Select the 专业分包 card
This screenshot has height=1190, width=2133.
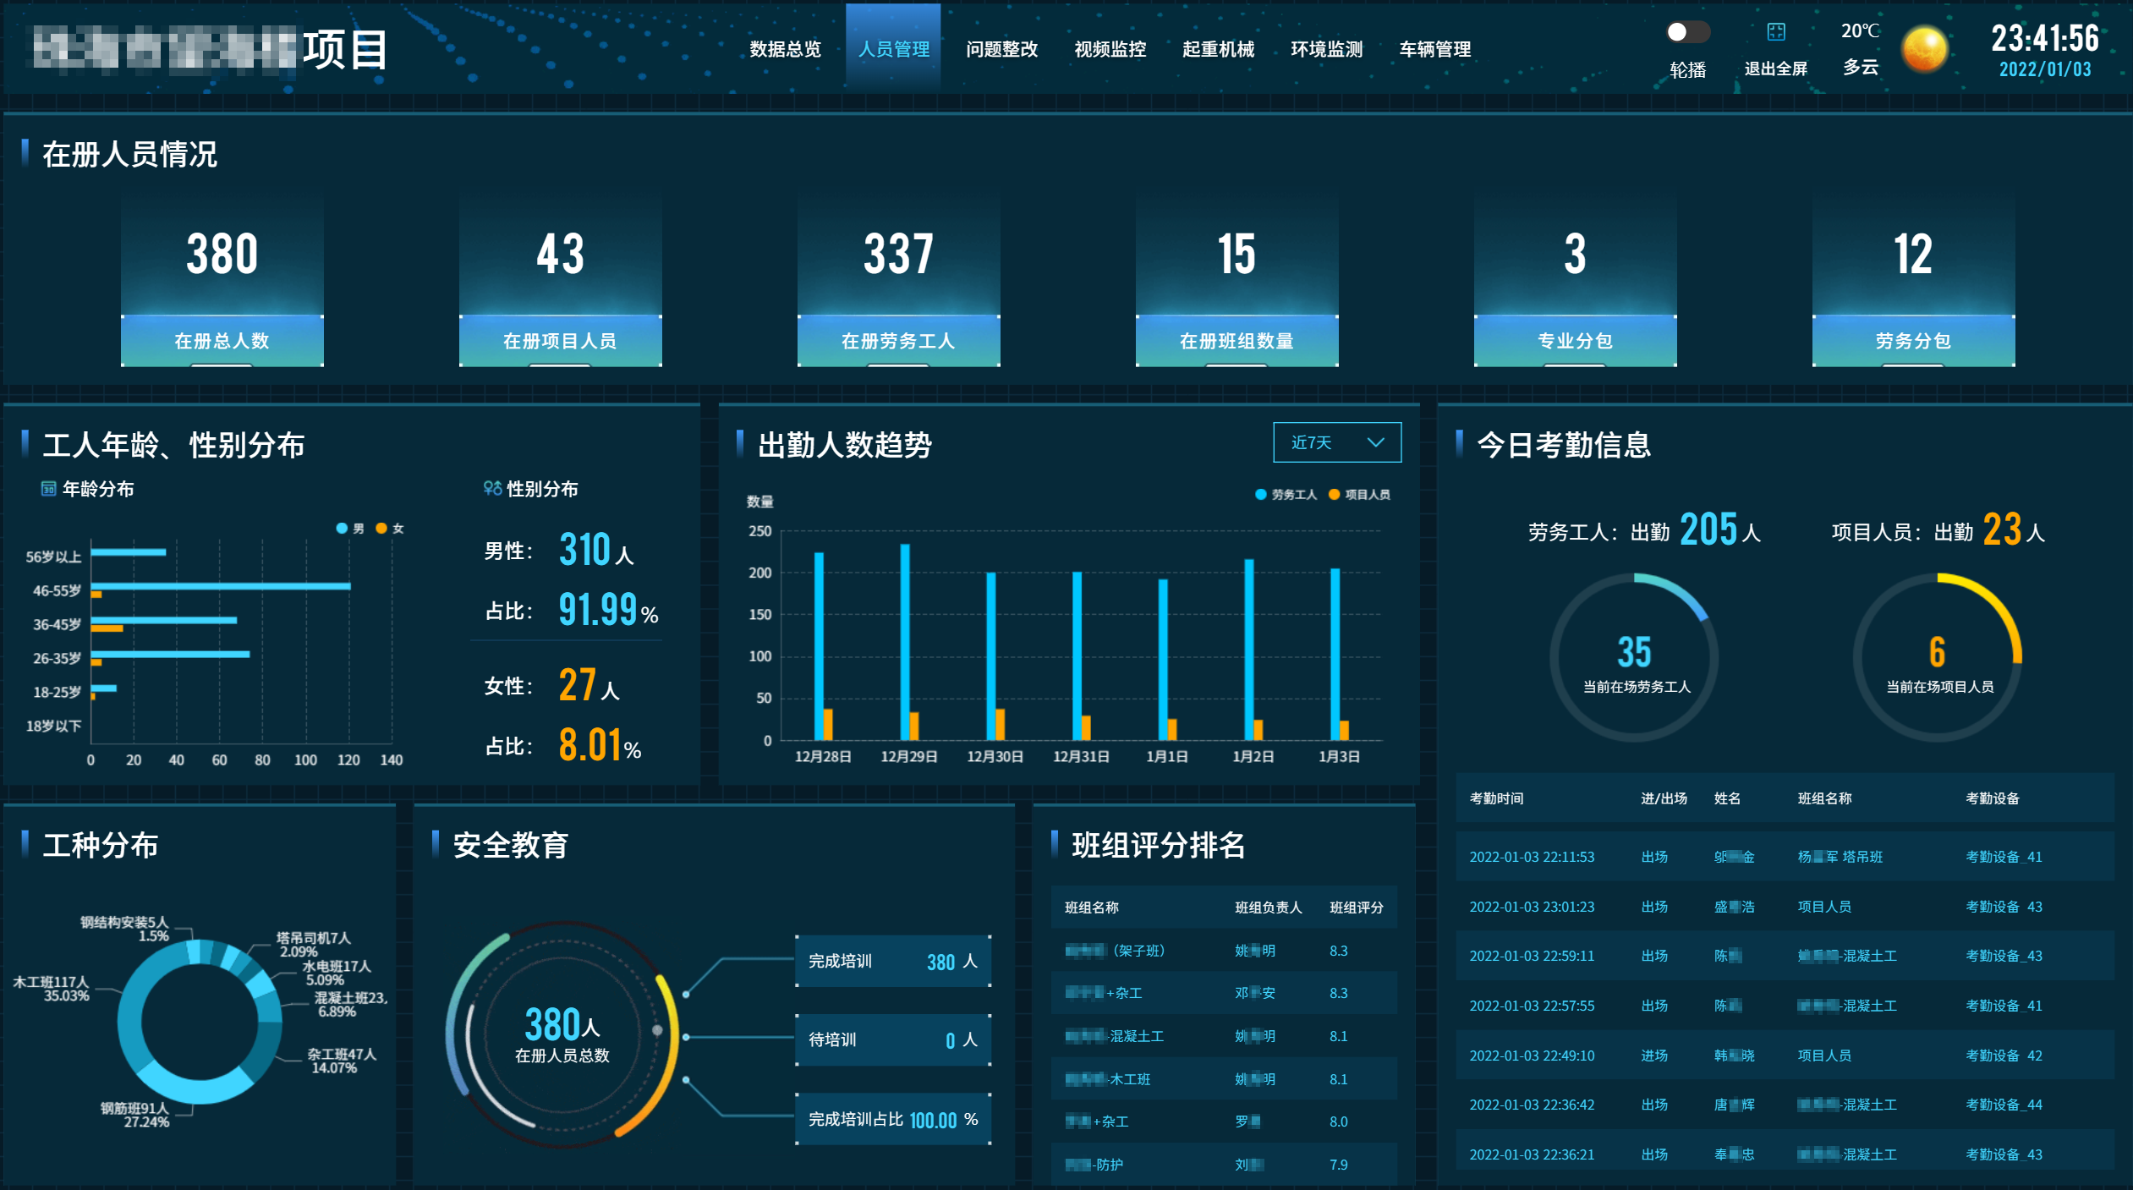pyautogui.click(x=1576, y=279)
